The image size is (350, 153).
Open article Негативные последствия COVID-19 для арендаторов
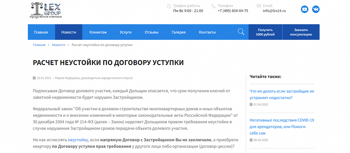[x=282, y=127]
